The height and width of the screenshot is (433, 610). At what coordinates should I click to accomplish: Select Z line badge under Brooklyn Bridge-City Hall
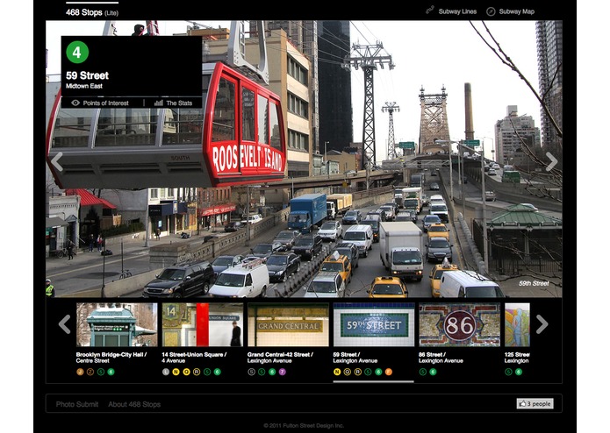click(x=90, y=372)
